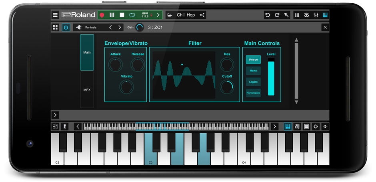Switch to the MFX tab
This screenshot has width=376, height=182.
pos(87,90)
